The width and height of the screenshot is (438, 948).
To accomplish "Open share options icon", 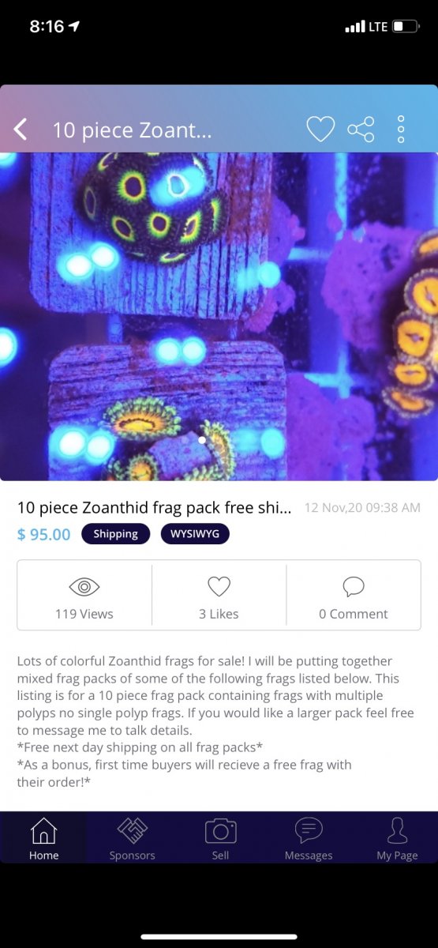I will [361, 129].
